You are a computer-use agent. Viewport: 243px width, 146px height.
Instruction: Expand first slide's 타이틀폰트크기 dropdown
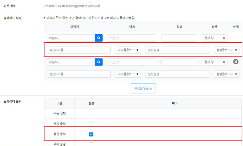click(128, 50)
